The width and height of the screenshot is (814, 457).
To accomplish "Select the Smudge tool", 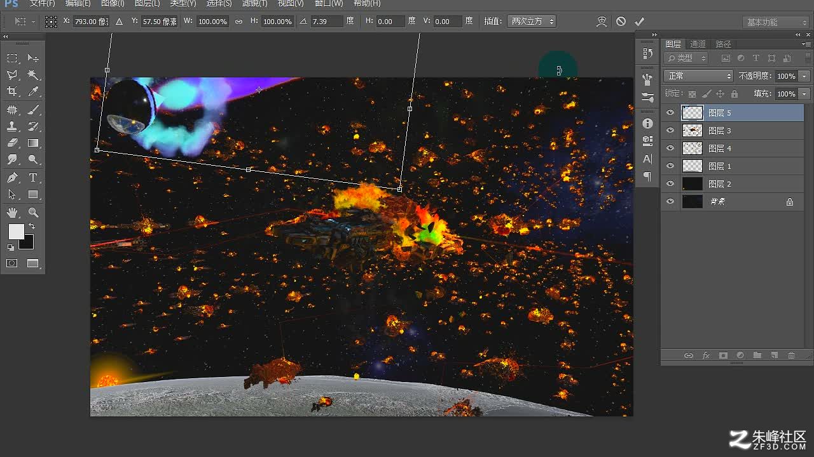I will coord(12,159).
